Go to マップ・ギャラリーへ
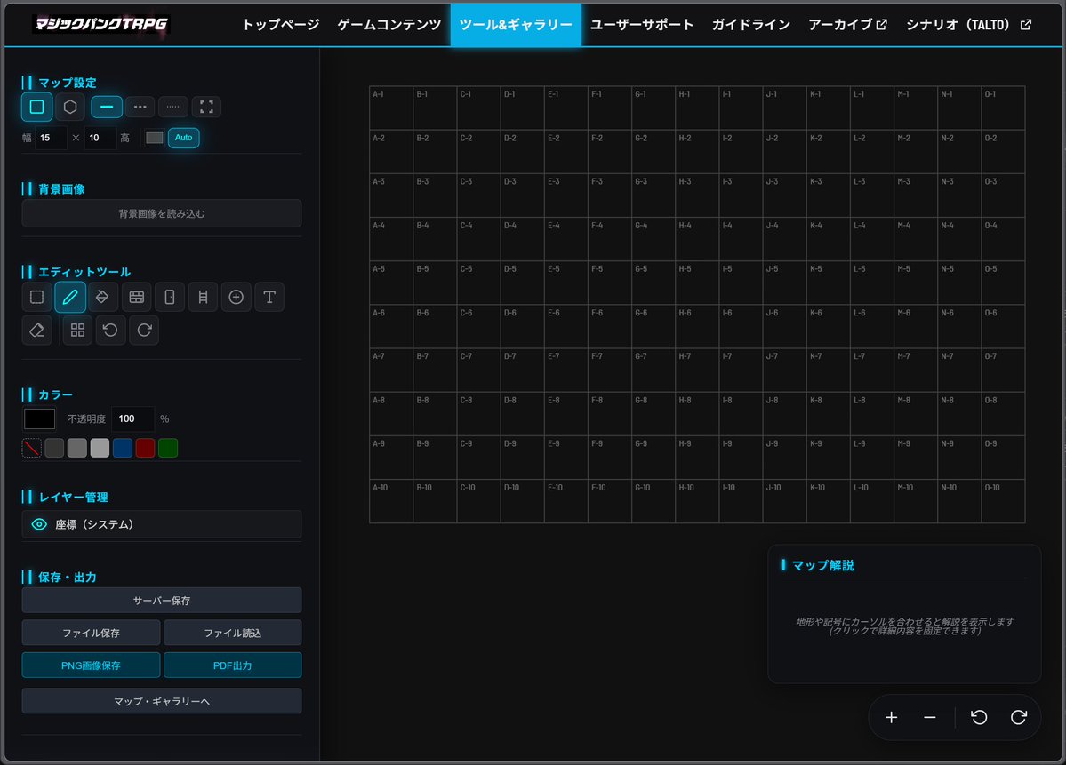This screenshot has height=765, width=1066. click(x=162, y=701)
